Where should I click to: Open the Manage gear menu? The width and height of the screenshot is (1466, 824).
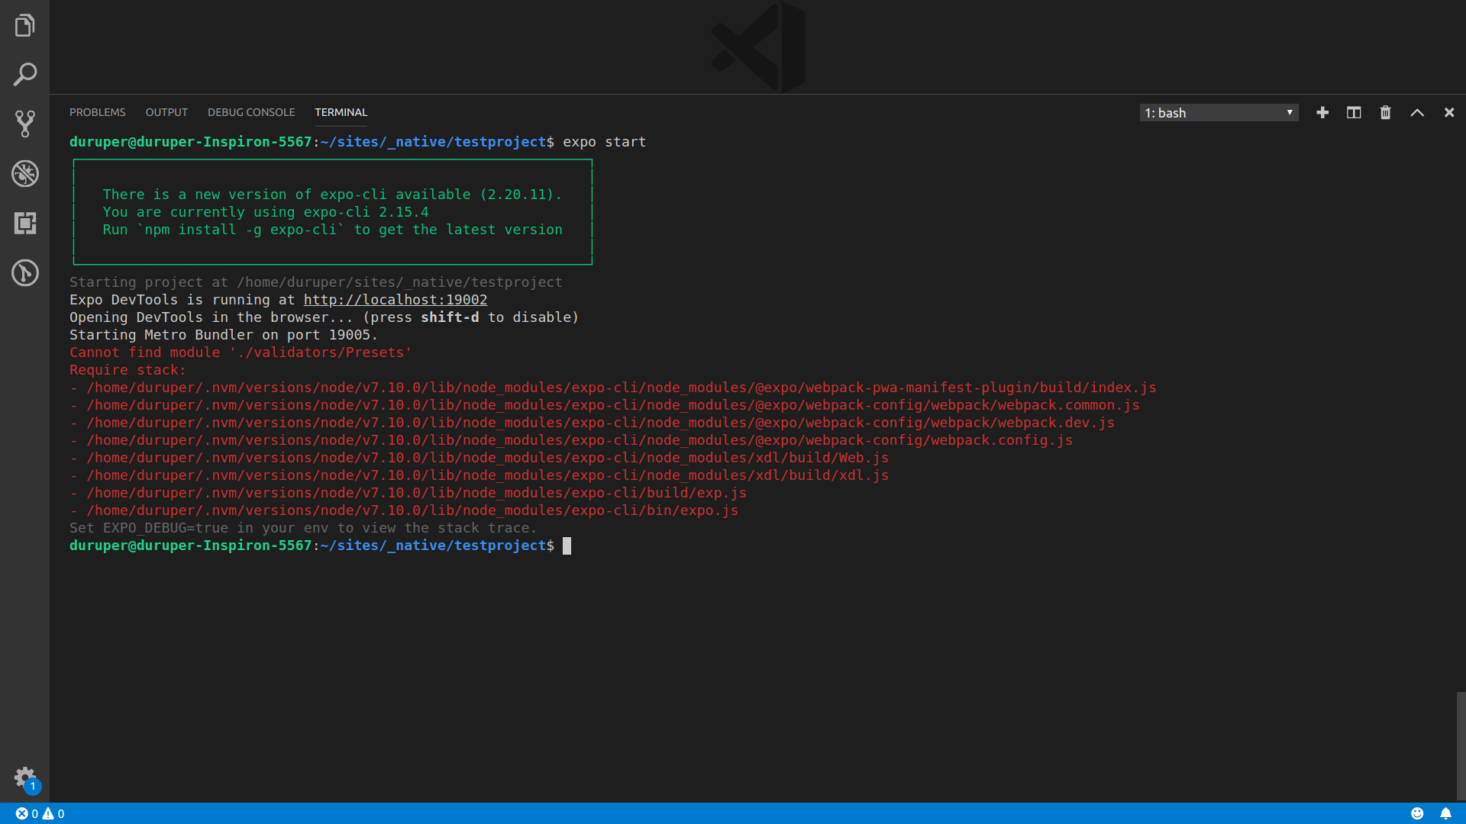(x=24, y=777)
